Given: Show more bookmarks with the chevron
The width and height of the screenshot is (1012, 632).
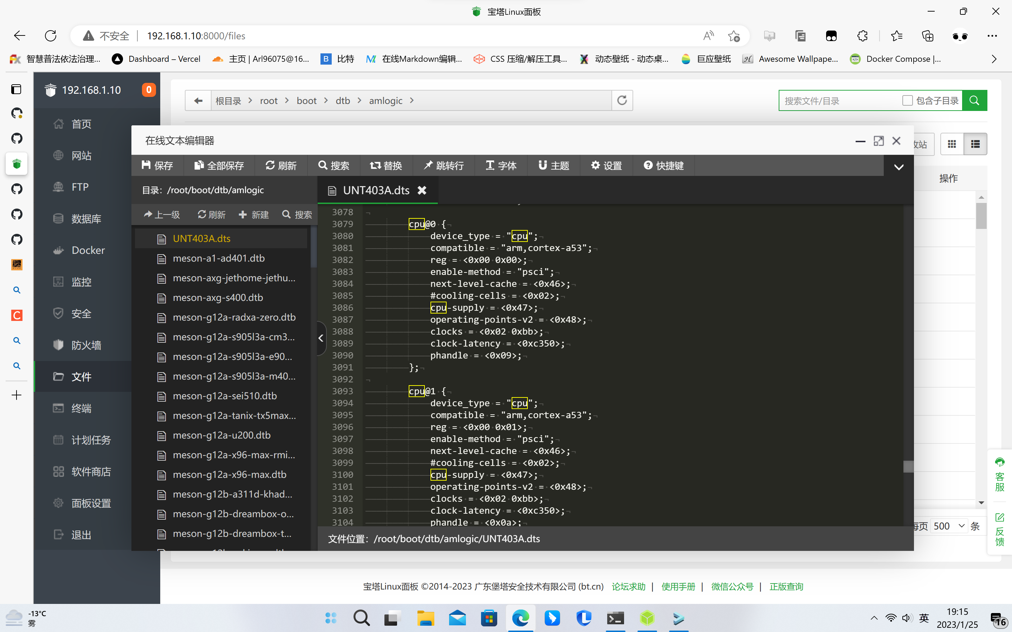Looking at the screenshot, I should pos(994,59).
